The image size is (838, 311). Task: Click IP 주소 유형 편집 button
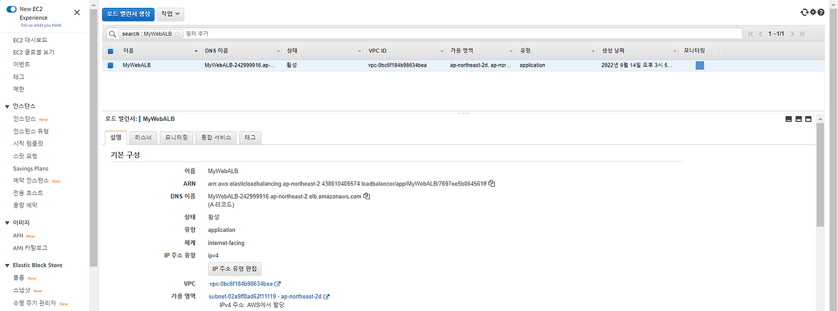click(235, 269)
